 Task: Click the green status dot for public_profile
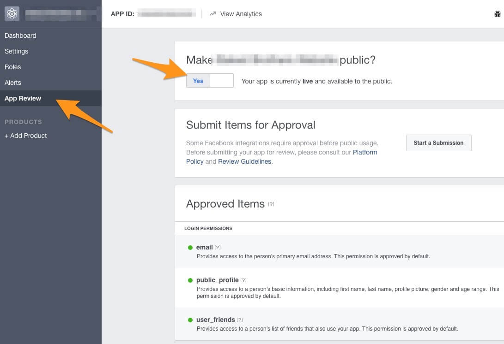[190, 280]
